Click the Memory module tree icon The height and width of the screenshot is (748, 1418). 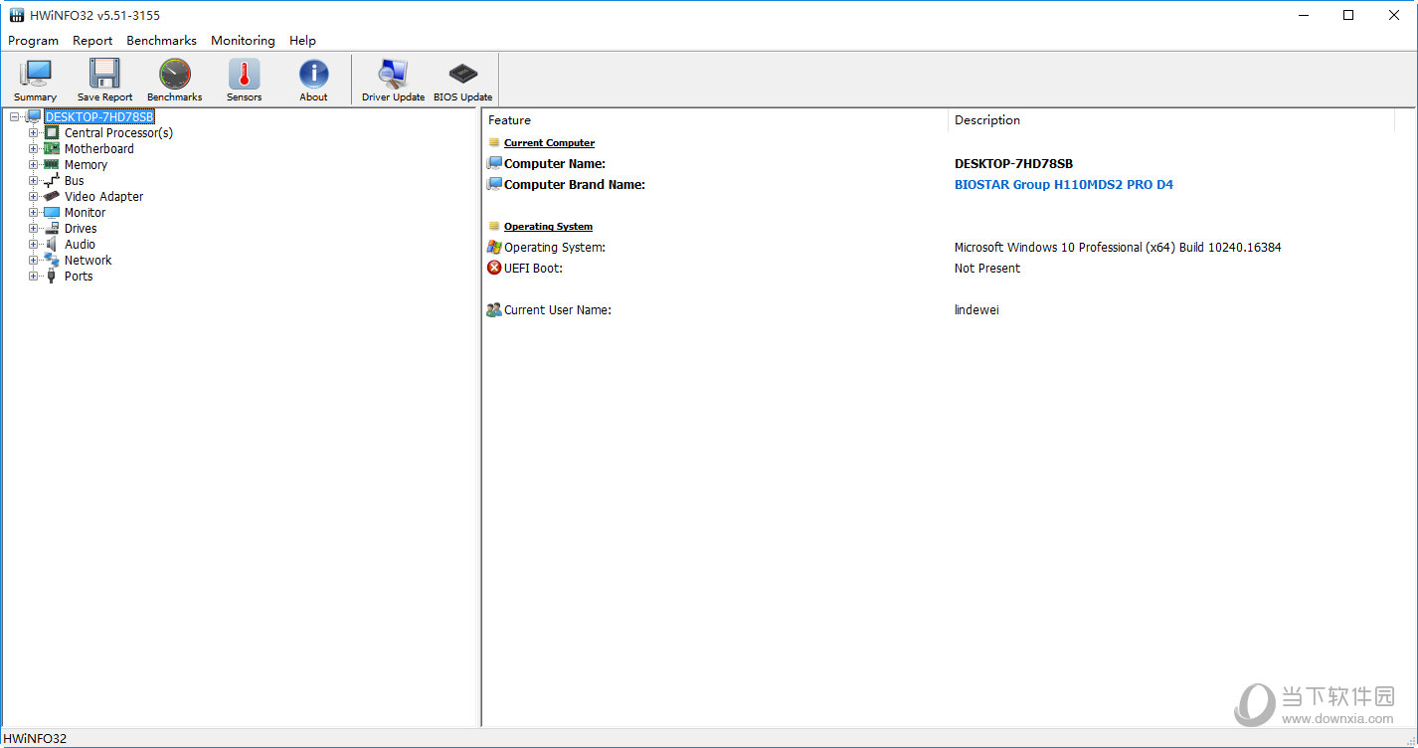click(52, 164)
